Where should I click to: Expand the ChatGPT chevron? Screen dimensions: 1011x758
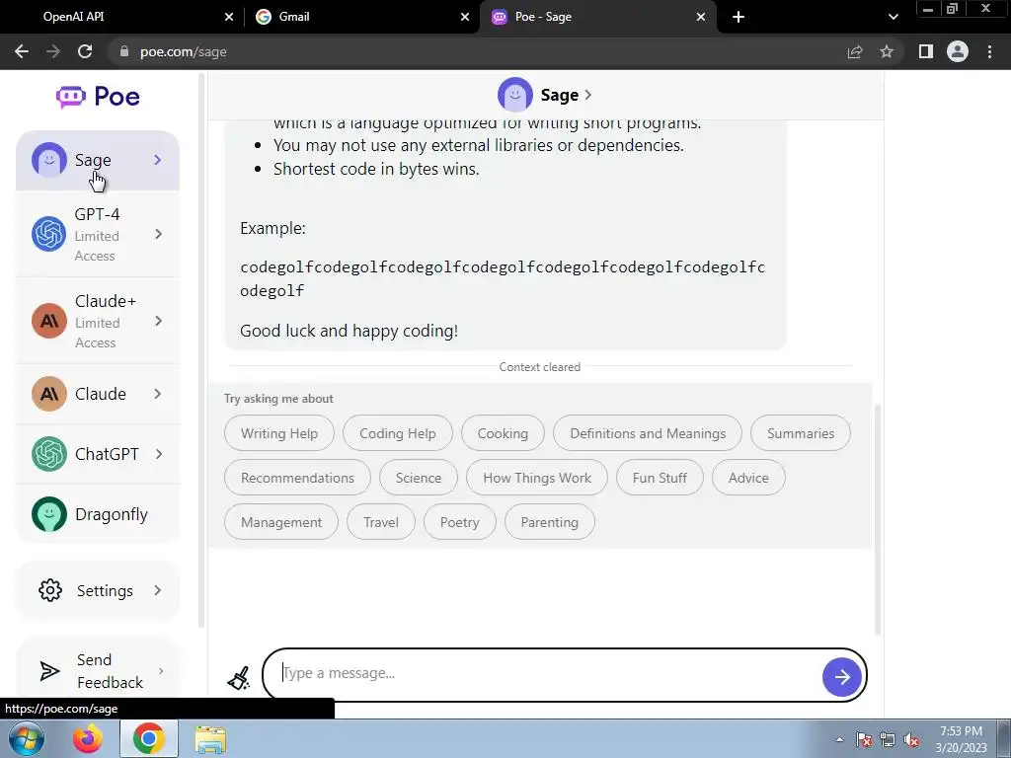tap(159, 454)
